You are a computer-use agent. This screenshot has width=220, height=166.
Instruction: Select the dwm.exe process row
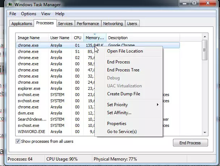[55, 113]
